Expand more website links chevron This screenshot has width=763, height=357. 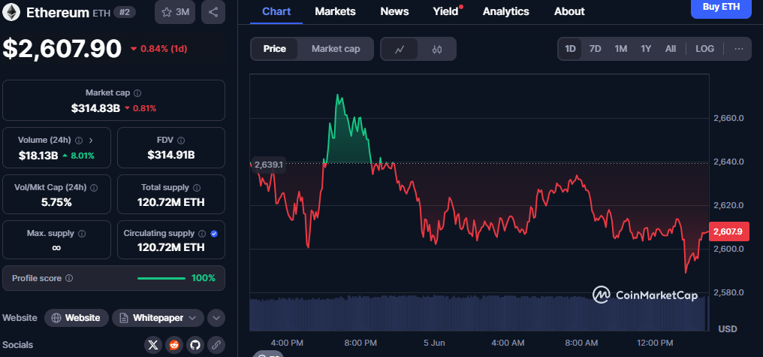tap(216, 318)
